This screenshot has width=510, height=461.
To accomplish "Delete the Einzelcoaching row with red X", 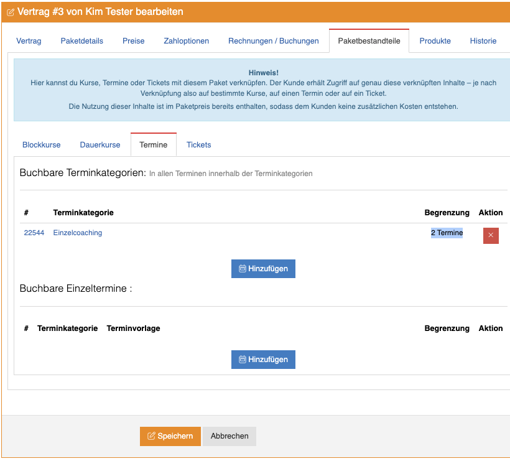I will 491,236.
